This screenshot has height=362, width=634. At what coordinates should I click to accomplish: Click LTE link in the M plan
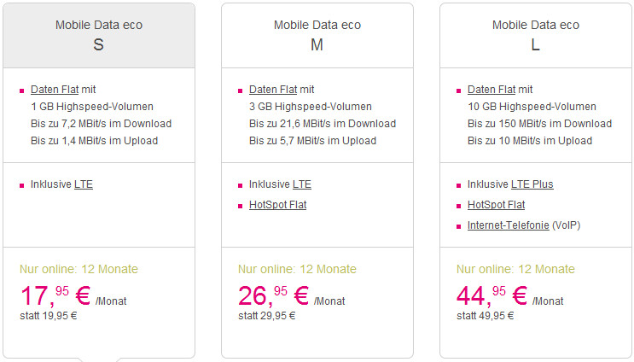tap(301, 184)
